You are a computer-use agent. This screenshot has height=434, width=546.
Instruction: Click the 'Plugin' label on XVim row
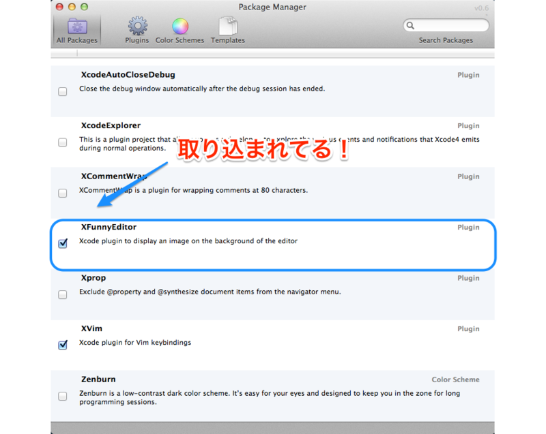468,328
